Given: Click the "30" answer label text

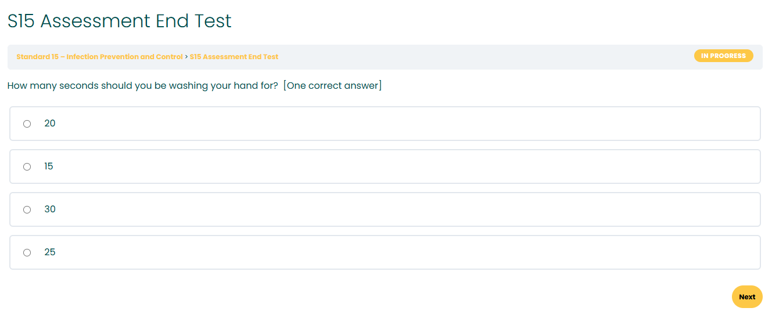Looking at the screenshot, I should pos(50,209).
